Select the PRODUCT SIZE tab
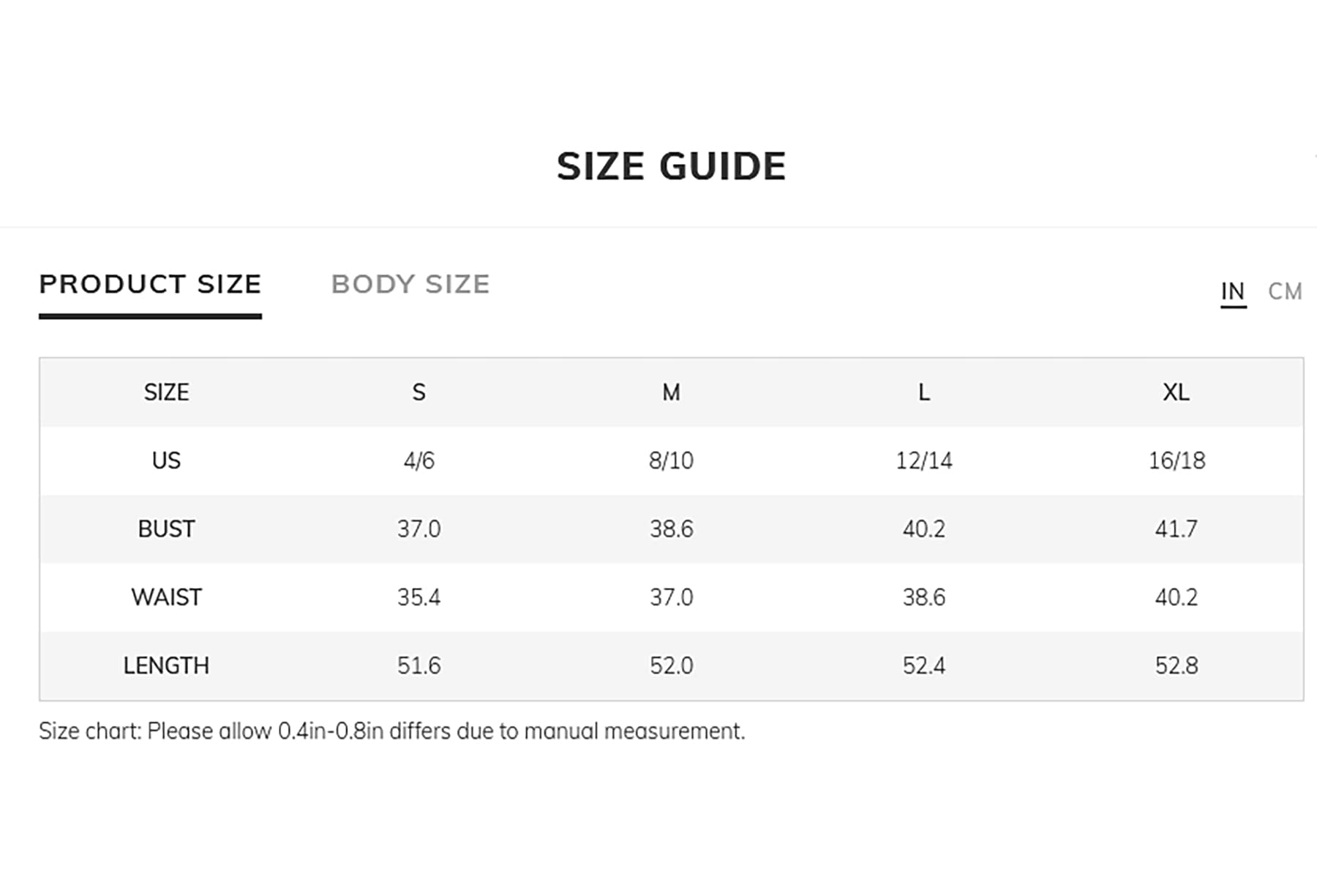 point(150,284)
